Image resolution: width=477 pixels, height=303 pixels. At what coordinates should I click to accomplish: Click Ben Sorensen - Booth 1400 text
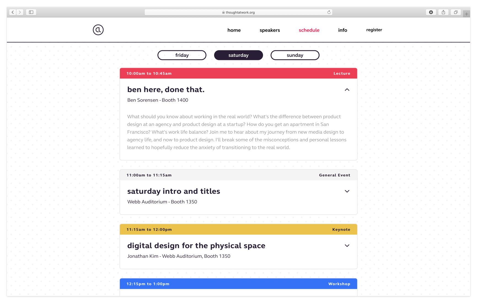(158, 100)
